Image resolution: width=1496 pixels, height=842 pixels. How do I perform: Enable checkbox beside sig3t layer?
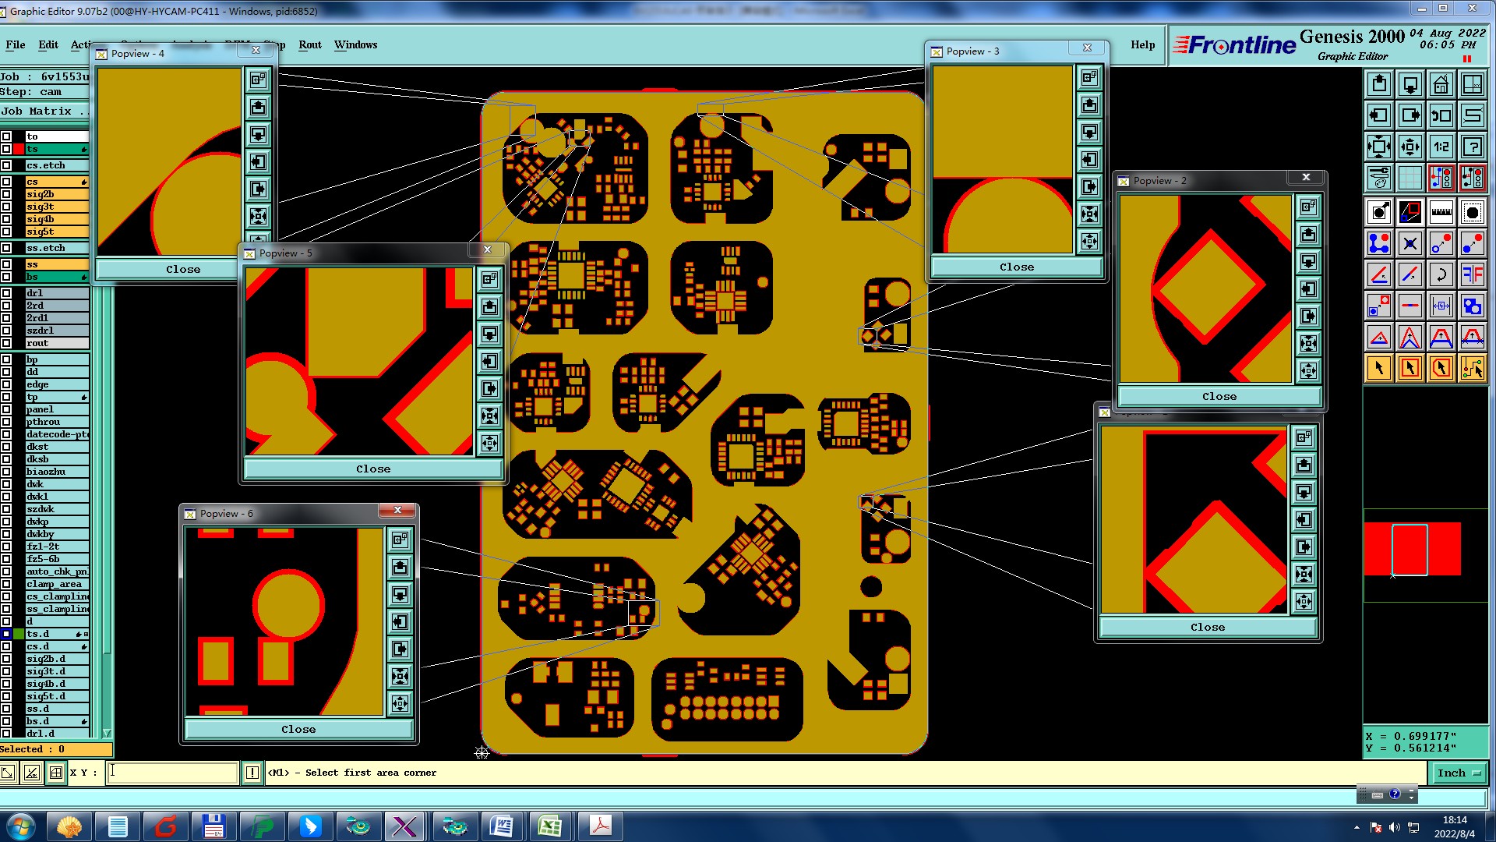(6, 207)
